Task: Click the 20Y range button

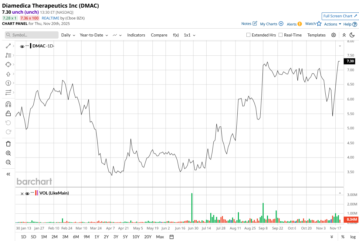Action: (x=148, y=237)
